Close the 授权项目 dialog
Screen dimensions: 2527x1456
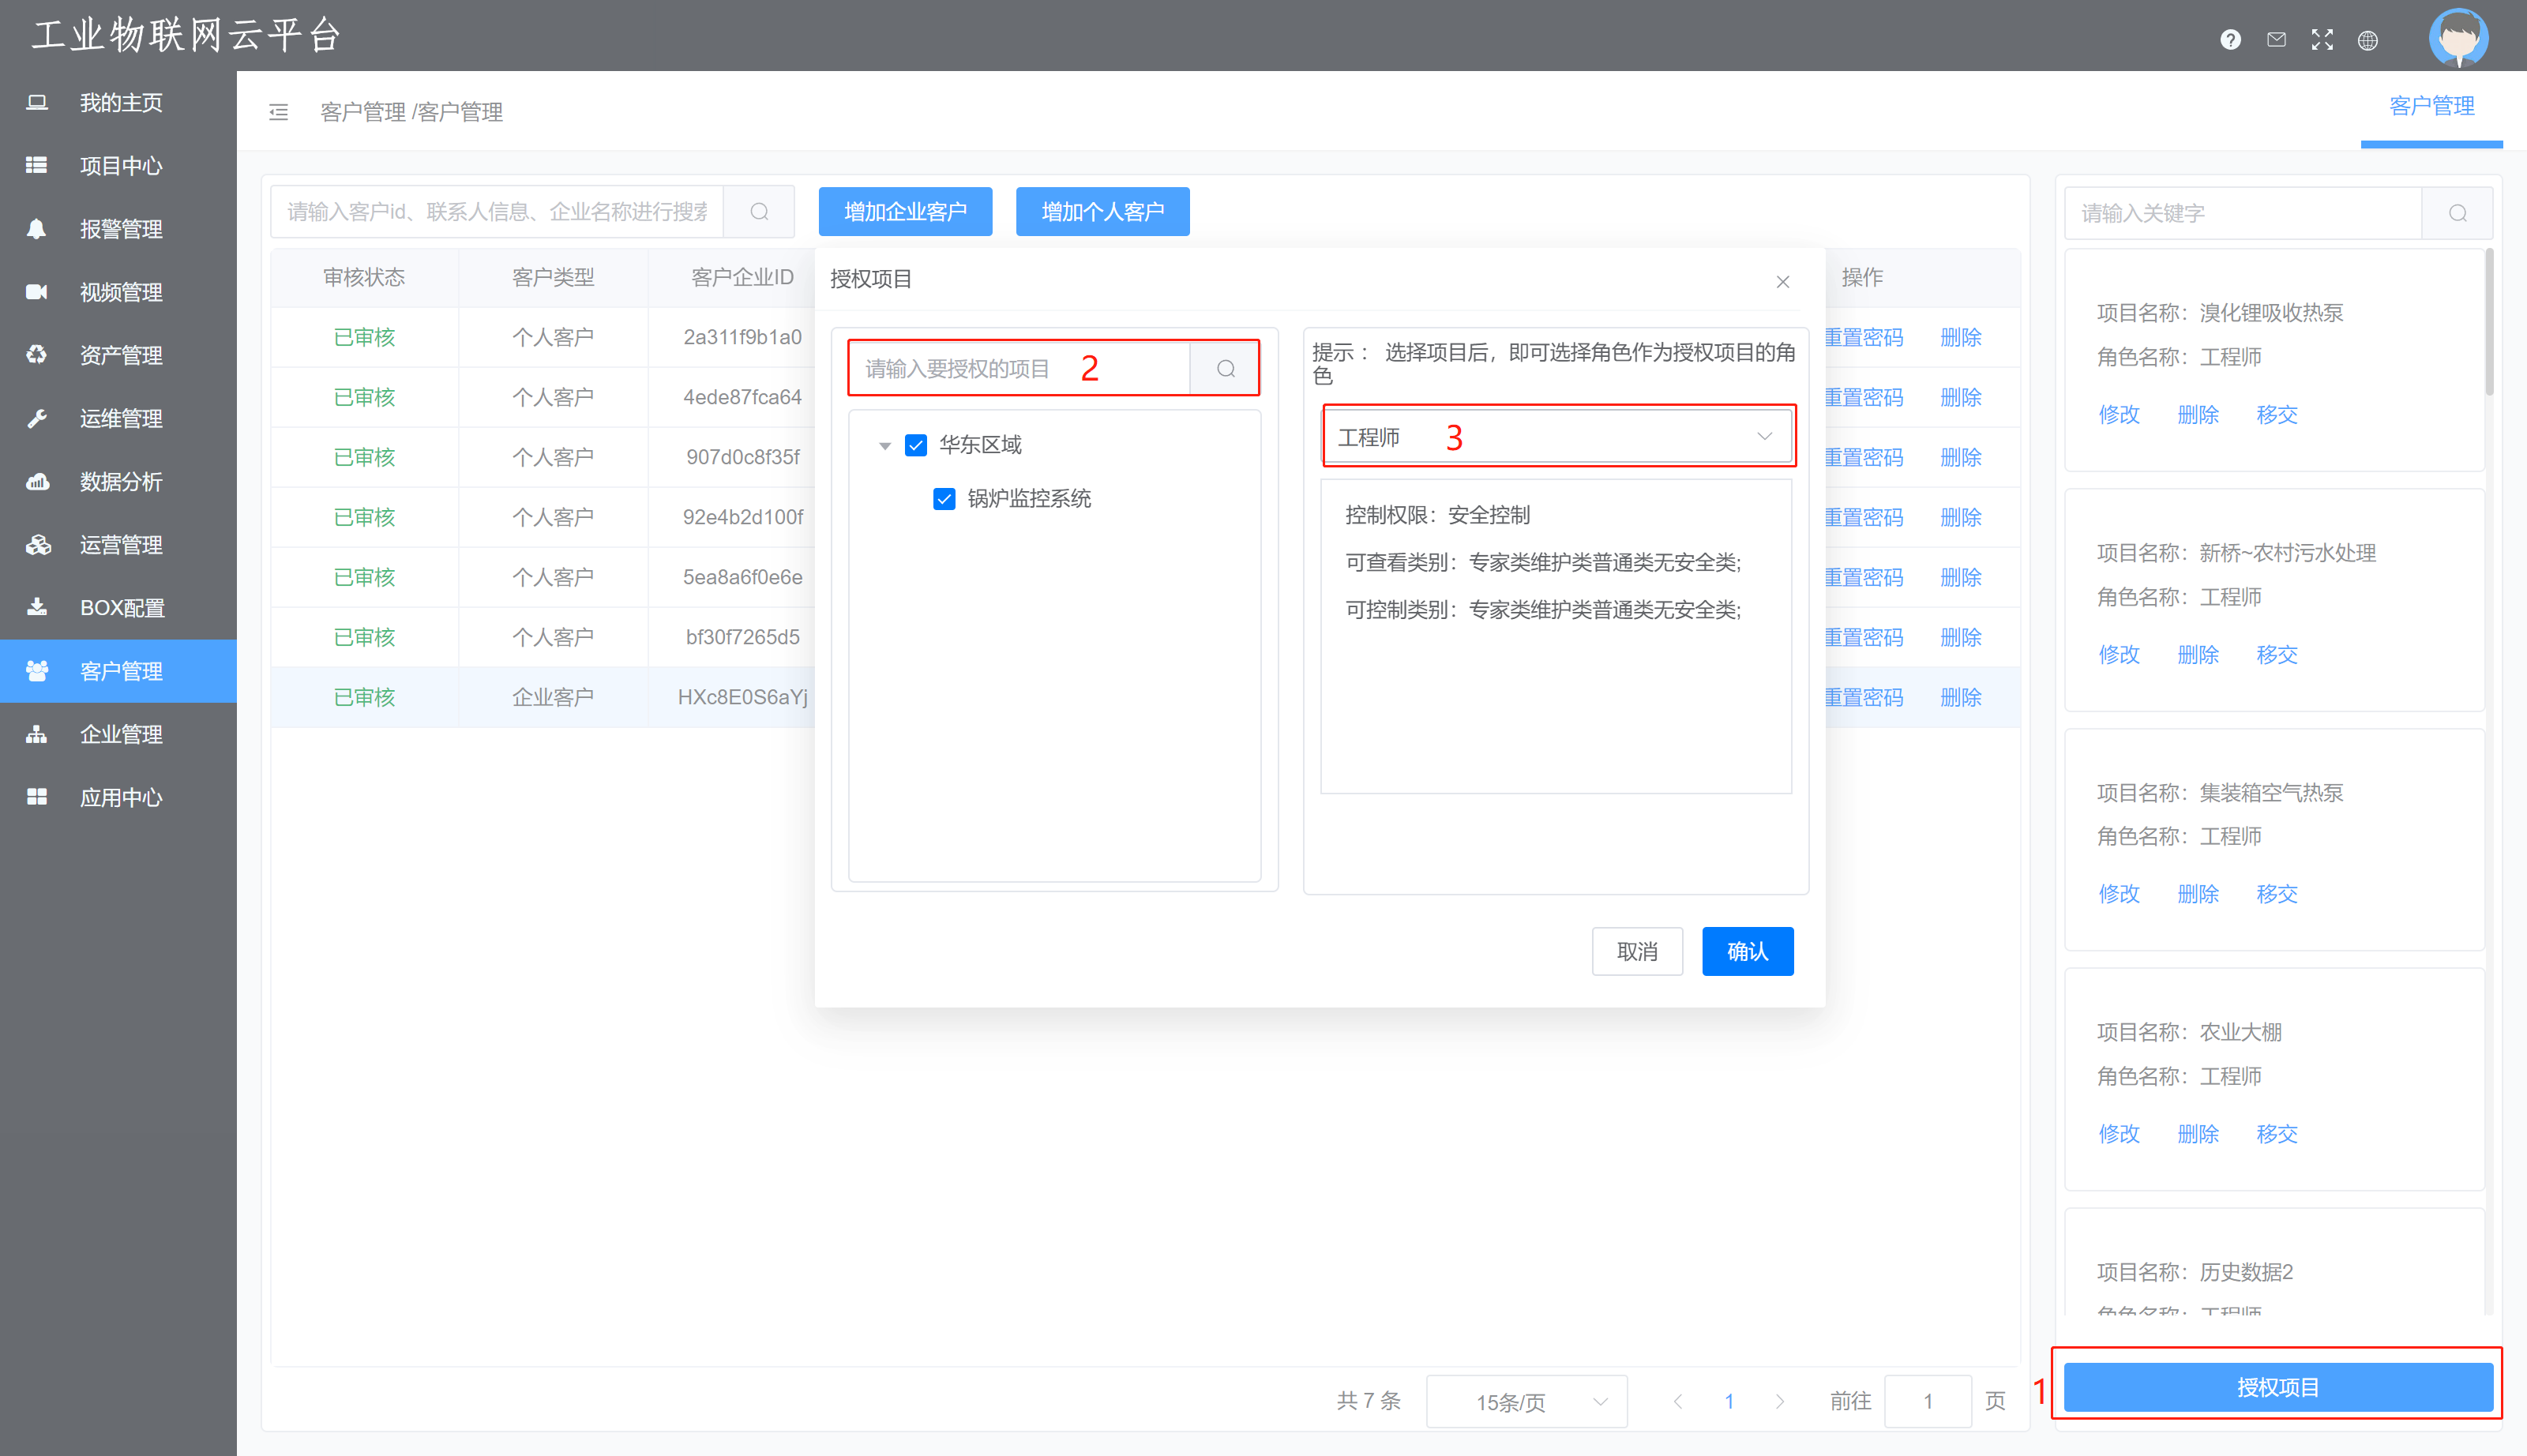(1782, 282)
